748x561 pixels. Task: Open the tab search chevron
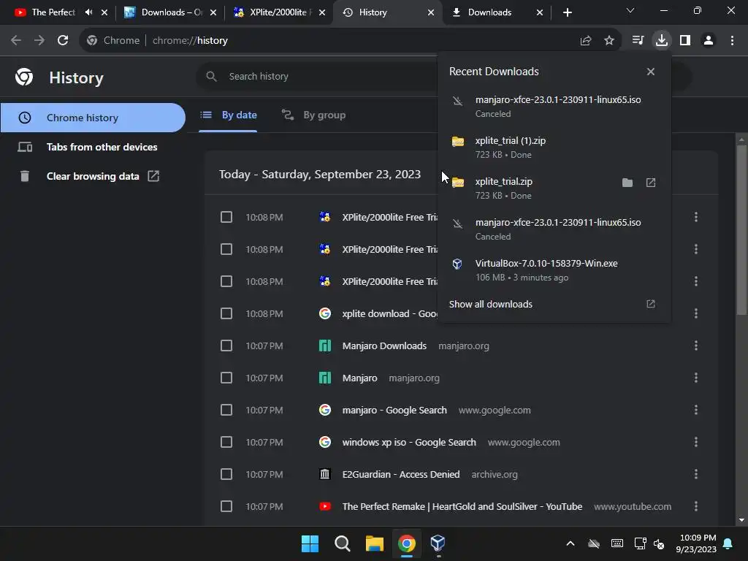pyautogui.click(x=630, y=10)
